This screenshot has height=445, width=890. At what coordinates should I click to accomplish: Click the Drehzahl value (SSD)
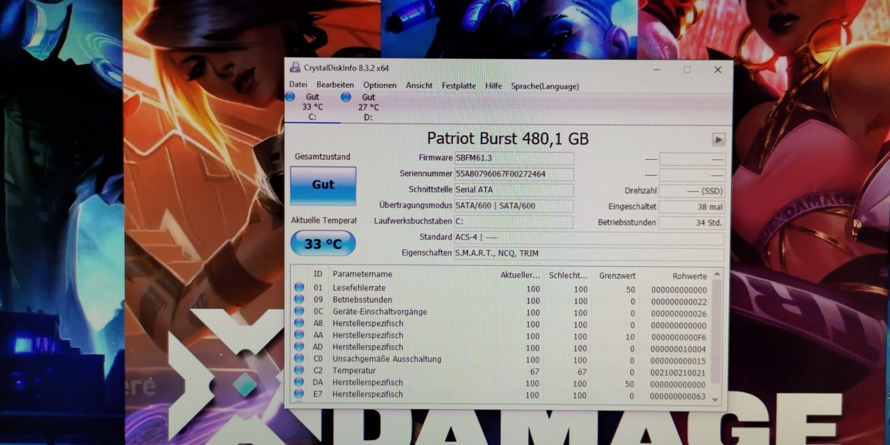tap(691, 191)
